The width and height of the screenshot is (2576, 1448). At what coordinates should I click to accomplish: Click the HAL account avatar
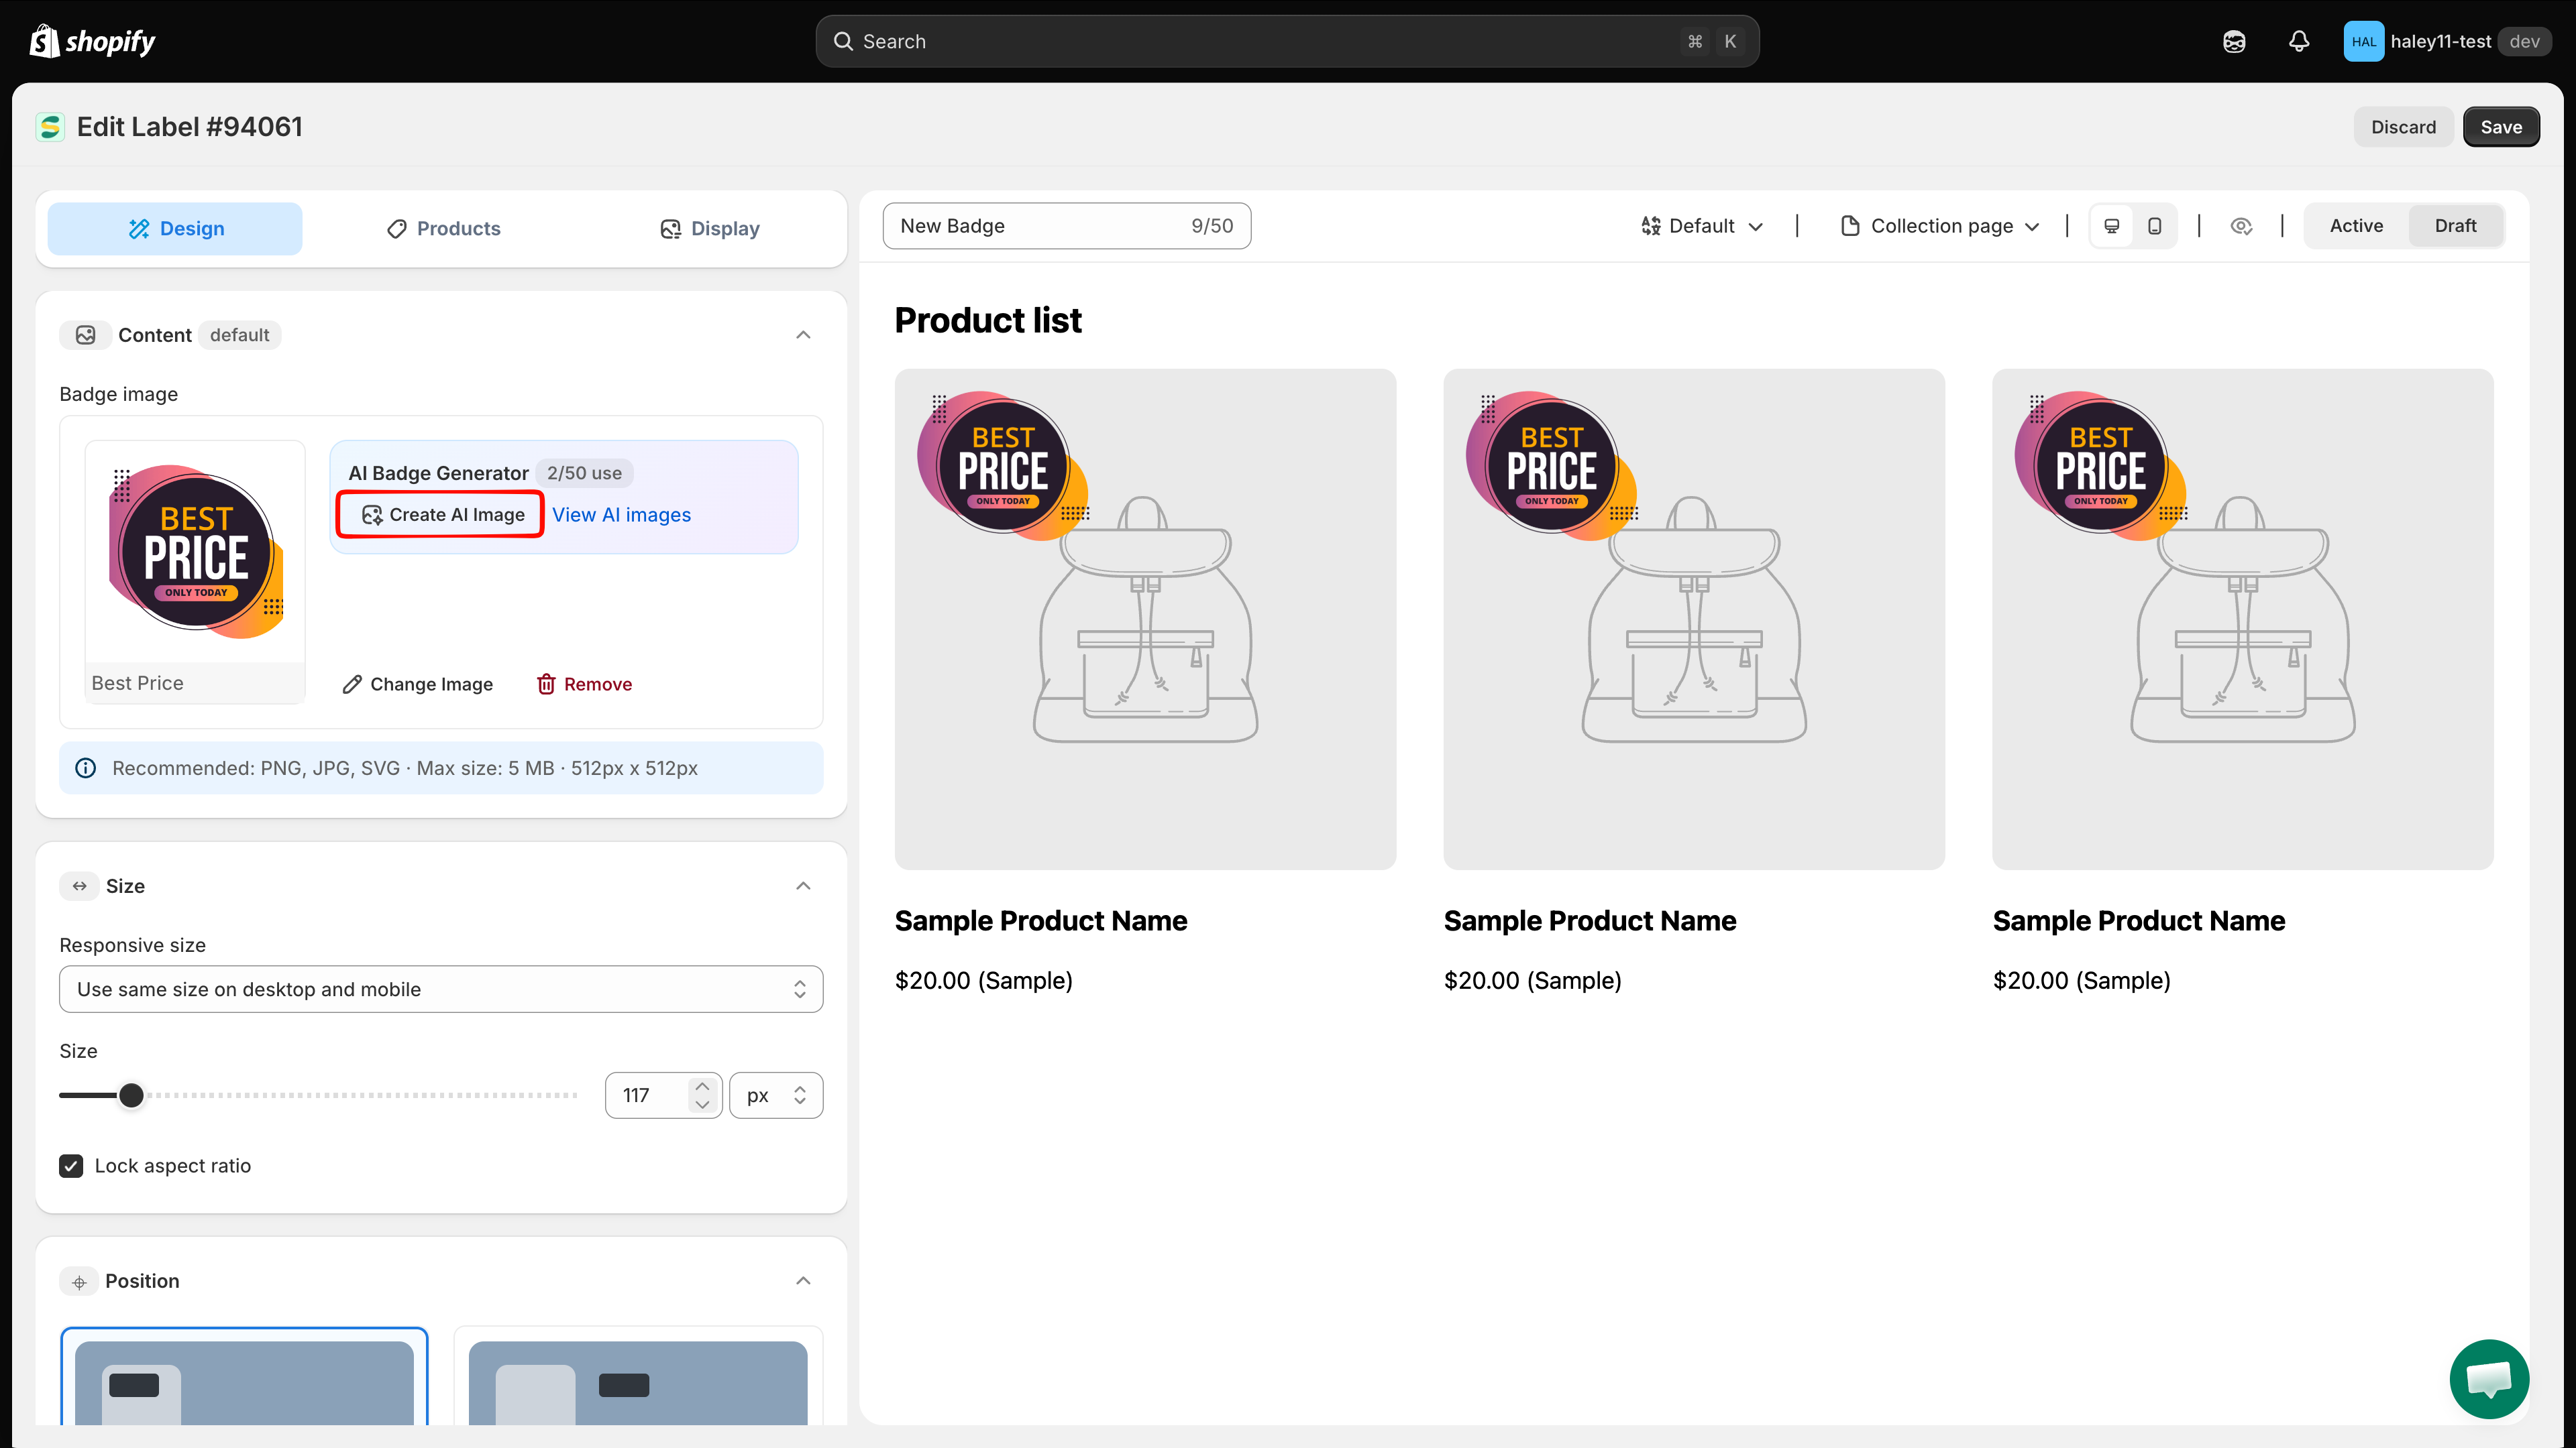[x=2363, y=41]
